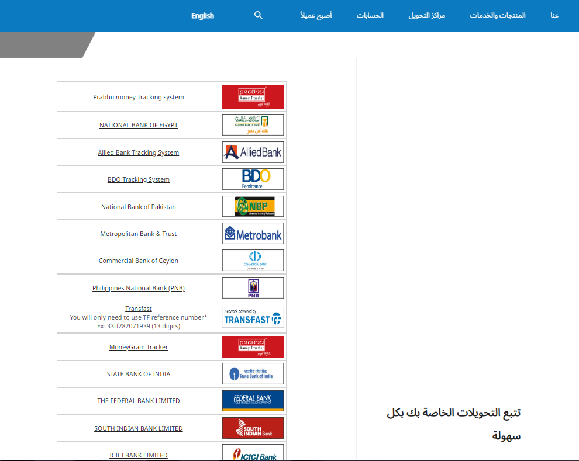Open Allied Bank Tracking System link
This screenshot has height=461, width=579.
tap(139, 152)
